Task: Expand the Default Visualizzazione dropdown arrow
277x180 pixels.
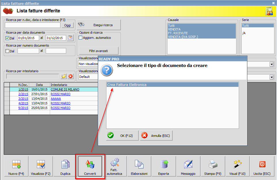Action: (272, 77)
